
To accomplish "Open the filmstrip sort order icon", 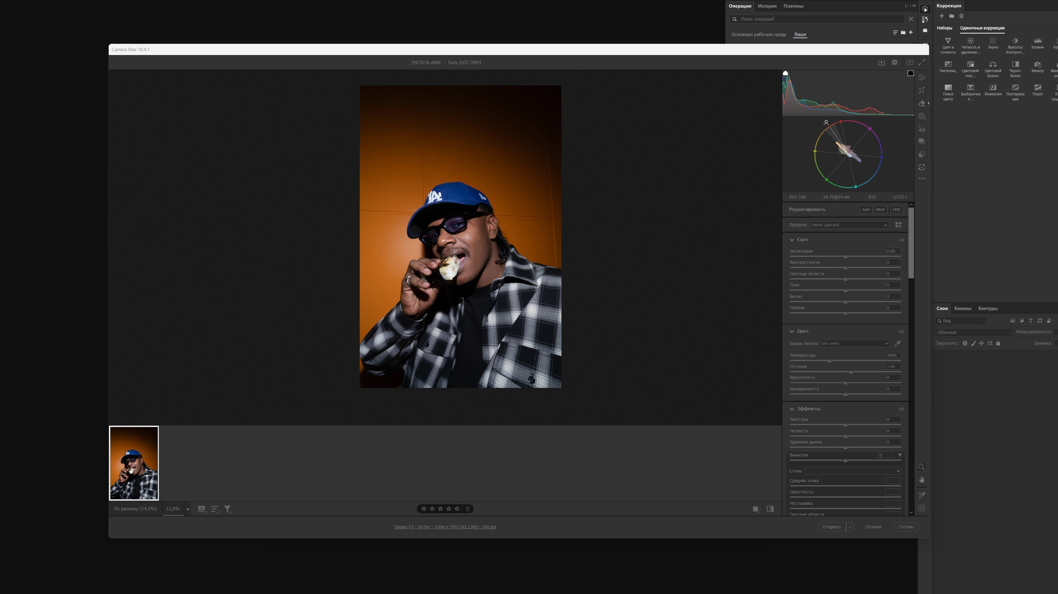I will point(215,509).
